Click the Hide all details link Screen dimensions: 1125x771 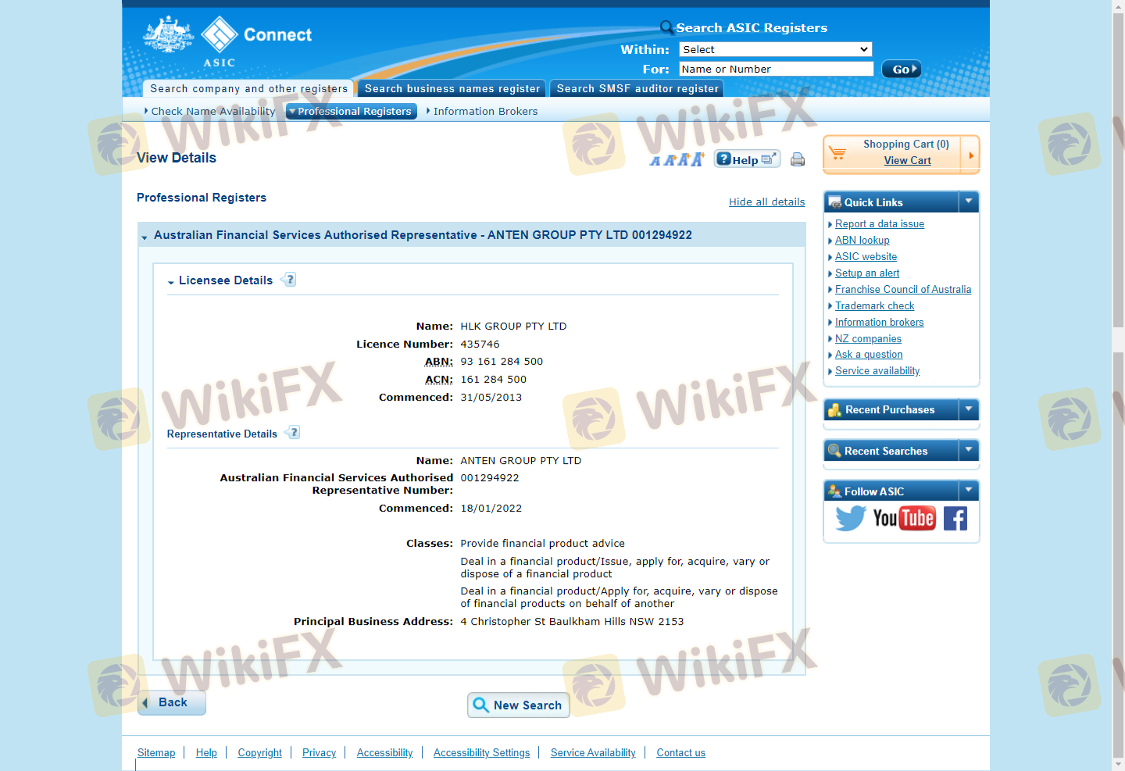click(x=766, y=202)
